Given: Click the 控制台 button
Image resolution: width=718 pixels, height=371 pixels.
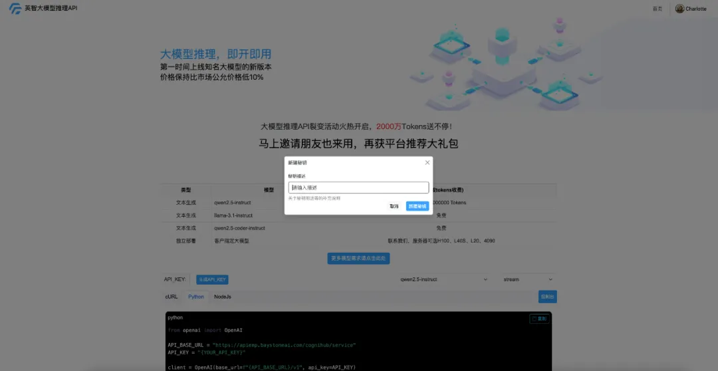Looking at the screenshot, I should (548, 297).
